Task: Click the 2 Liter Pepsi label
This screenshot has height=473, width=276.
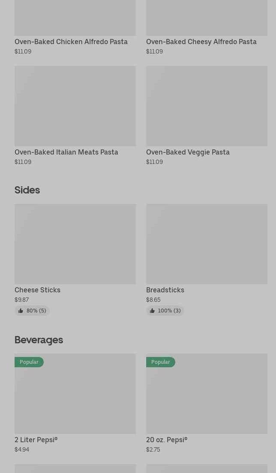Action: (36, 440)
